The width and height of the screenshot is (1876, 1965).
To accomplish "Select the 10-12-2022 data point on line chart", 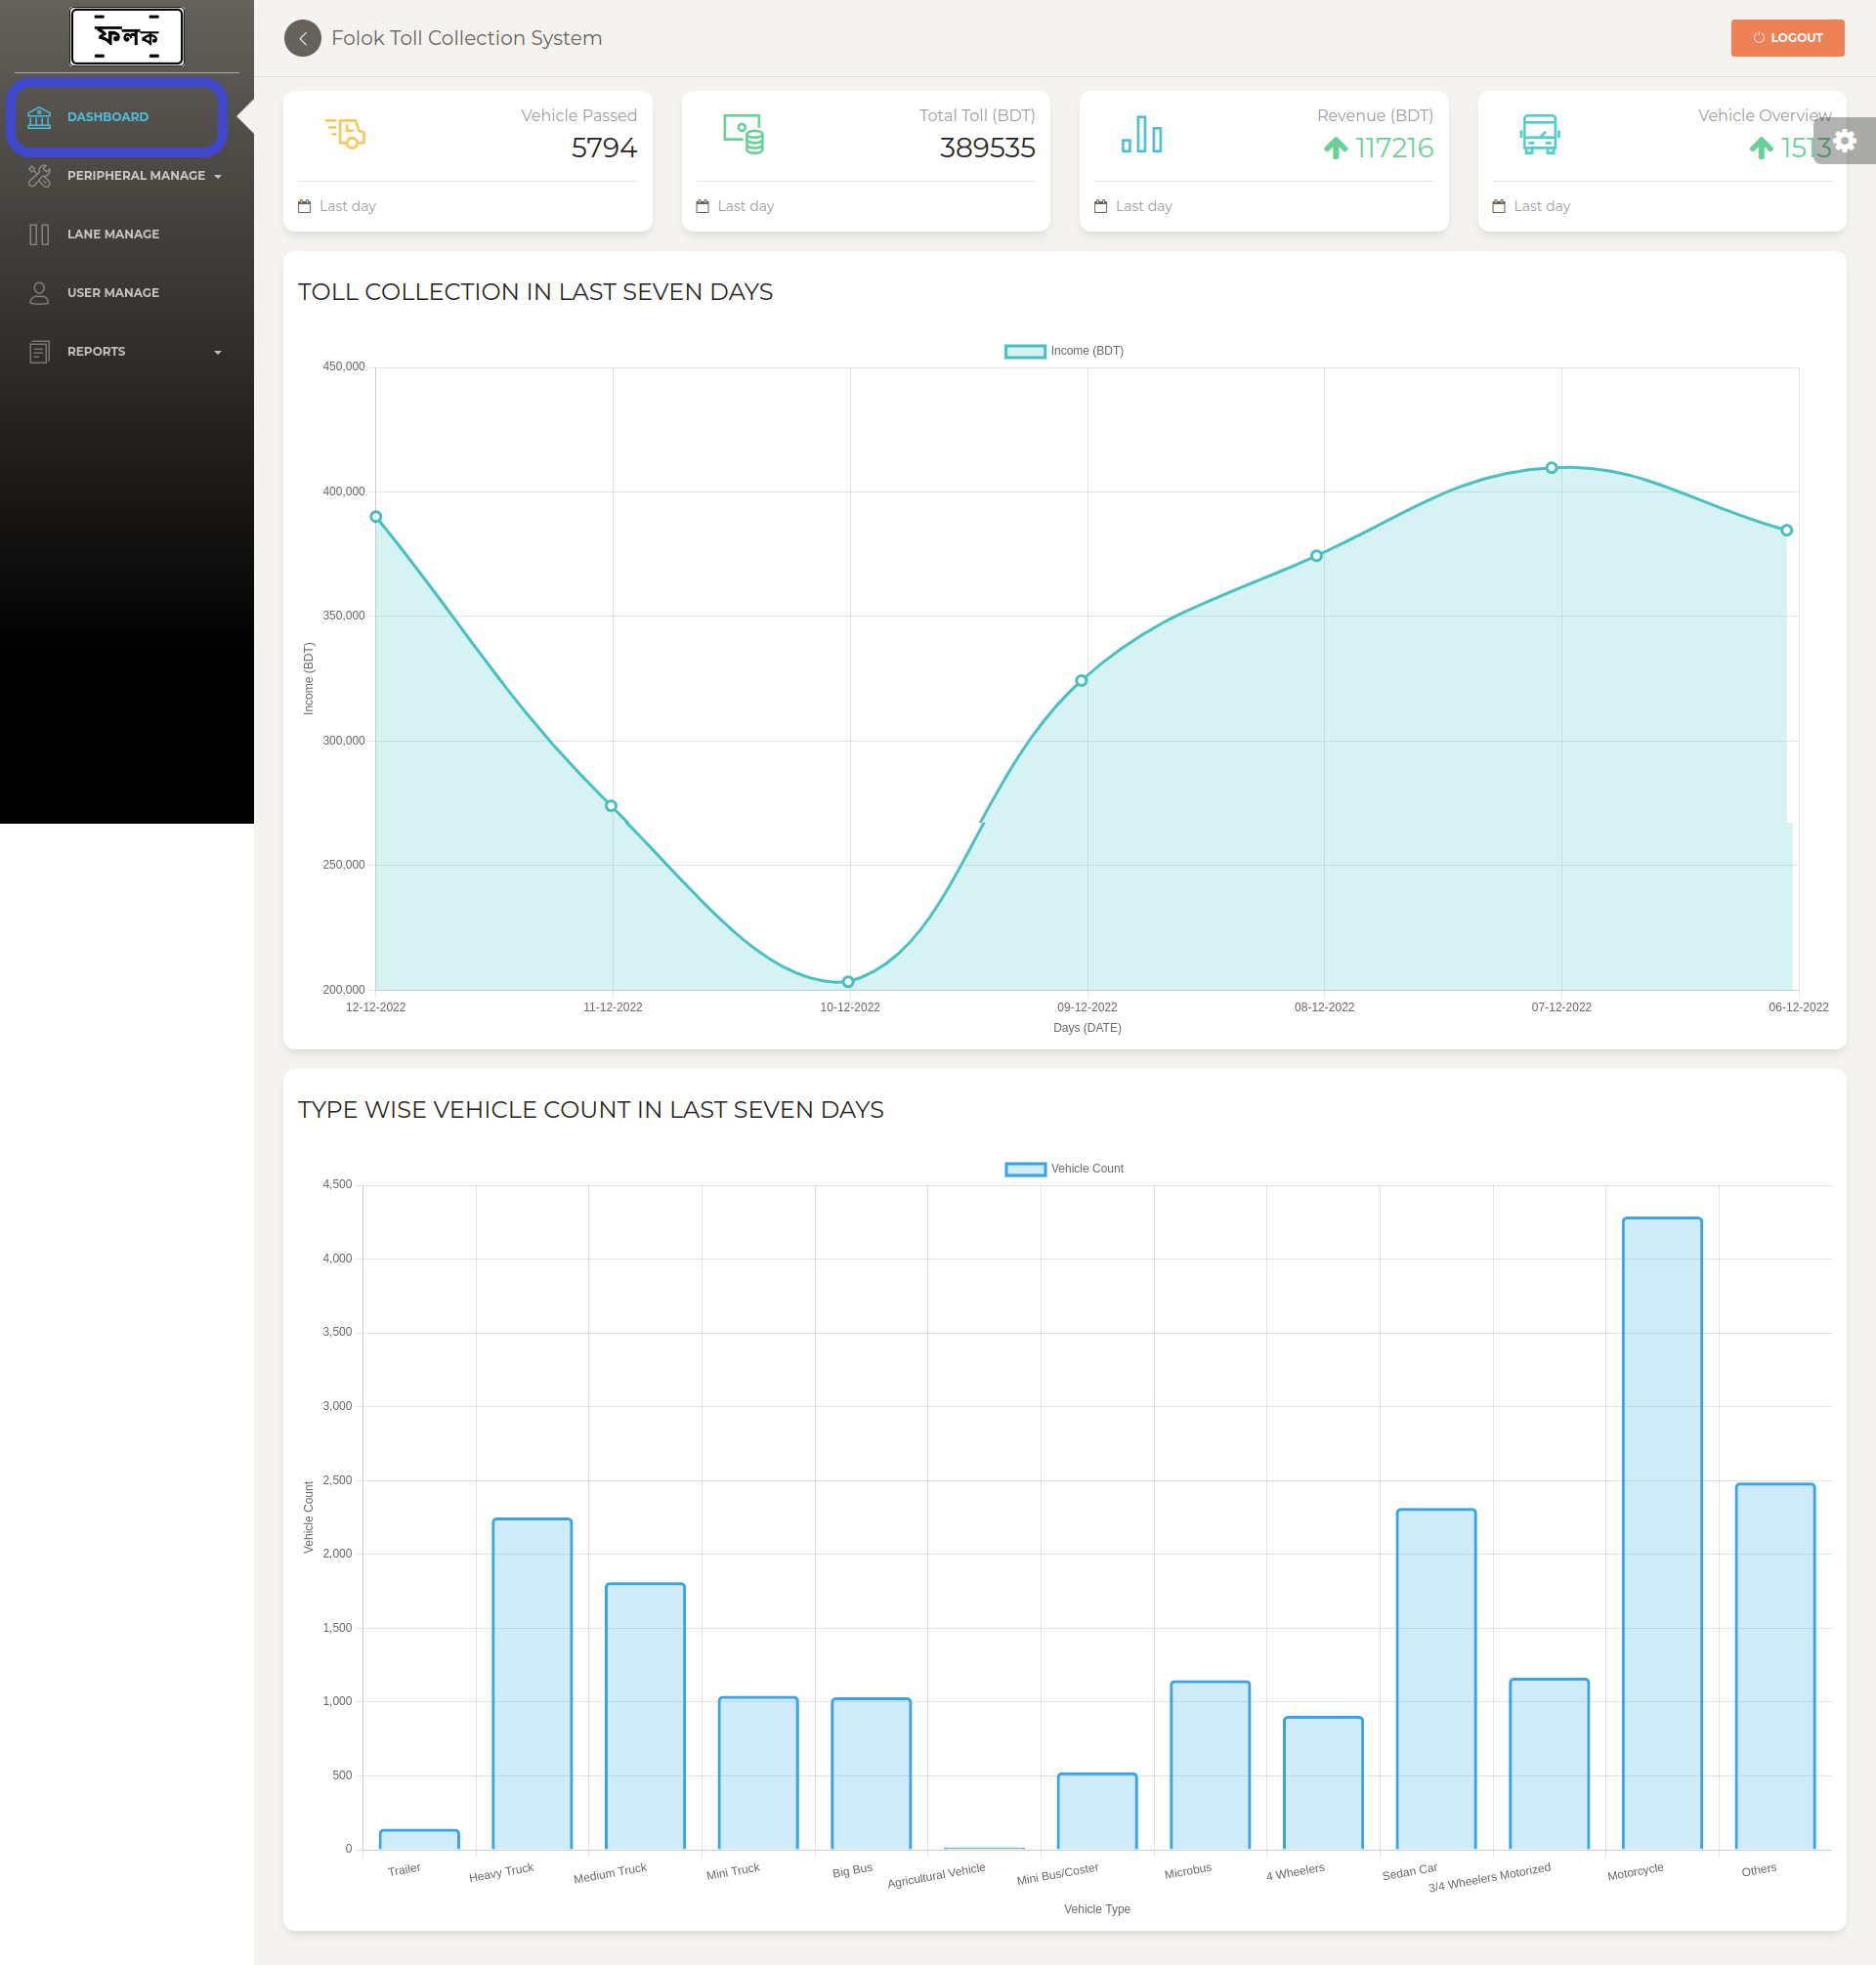I will click(848, 982).
